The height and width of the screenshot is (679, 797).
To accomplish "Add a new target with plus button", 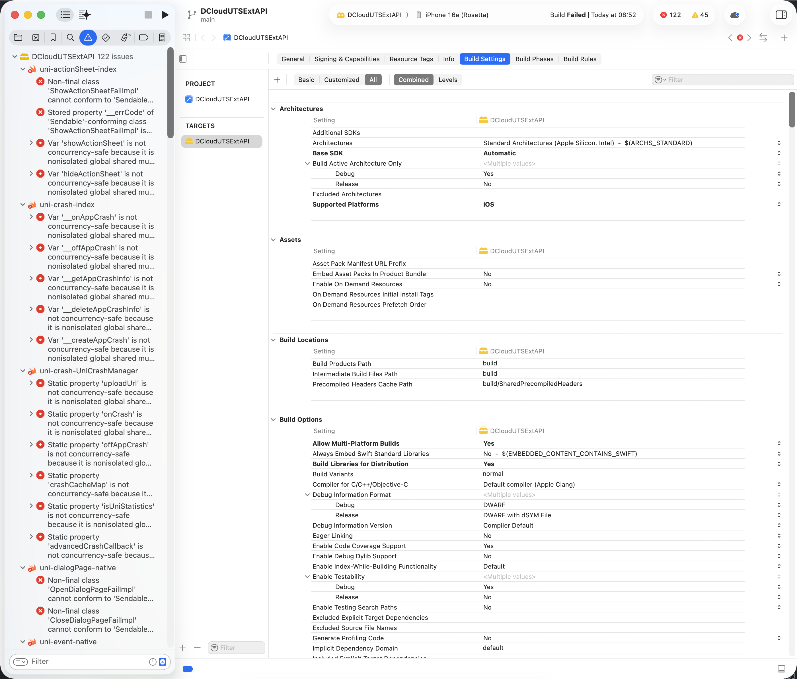I will (183, 648).
